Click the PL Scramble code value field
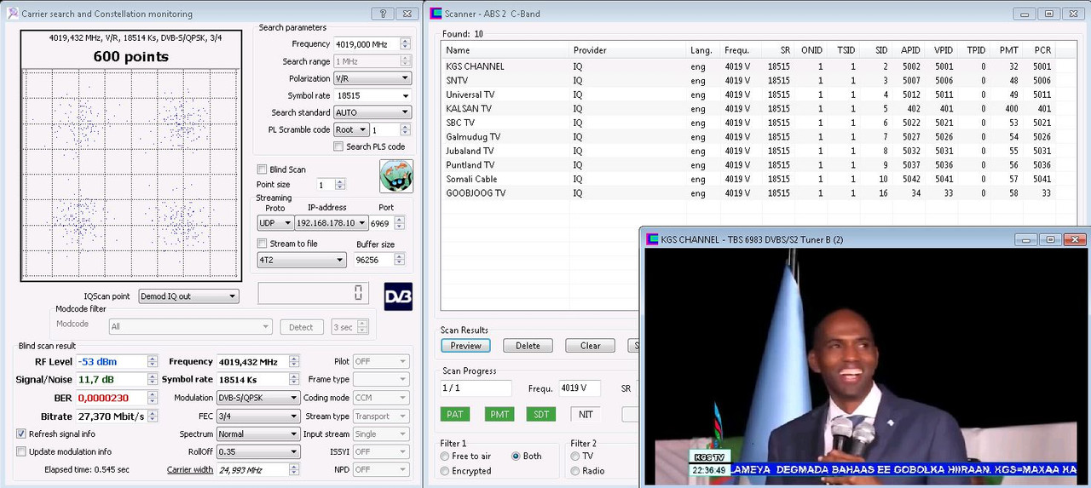The height and width of the screenshot is (488, 1091). (x=384, y=129)
